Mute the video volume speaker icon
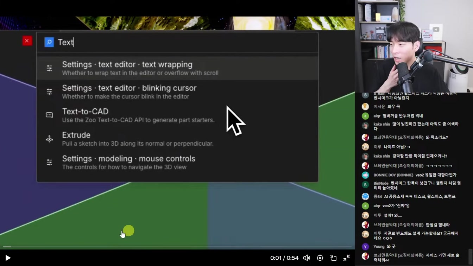This screenshot has width=473, height=266. pos(307,258)
